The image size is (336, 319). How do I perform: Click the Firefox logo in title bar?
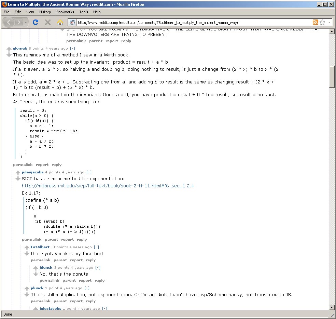[x=4, y=4]
